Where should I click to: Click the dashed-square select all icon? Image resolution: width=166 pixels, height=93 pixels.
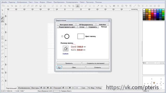45,6
